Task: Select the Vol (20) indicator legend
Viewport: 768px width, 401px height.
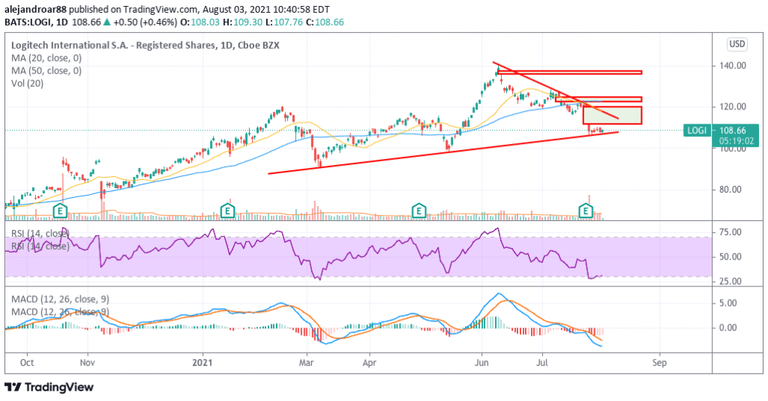Action: (x=28, y=83)
